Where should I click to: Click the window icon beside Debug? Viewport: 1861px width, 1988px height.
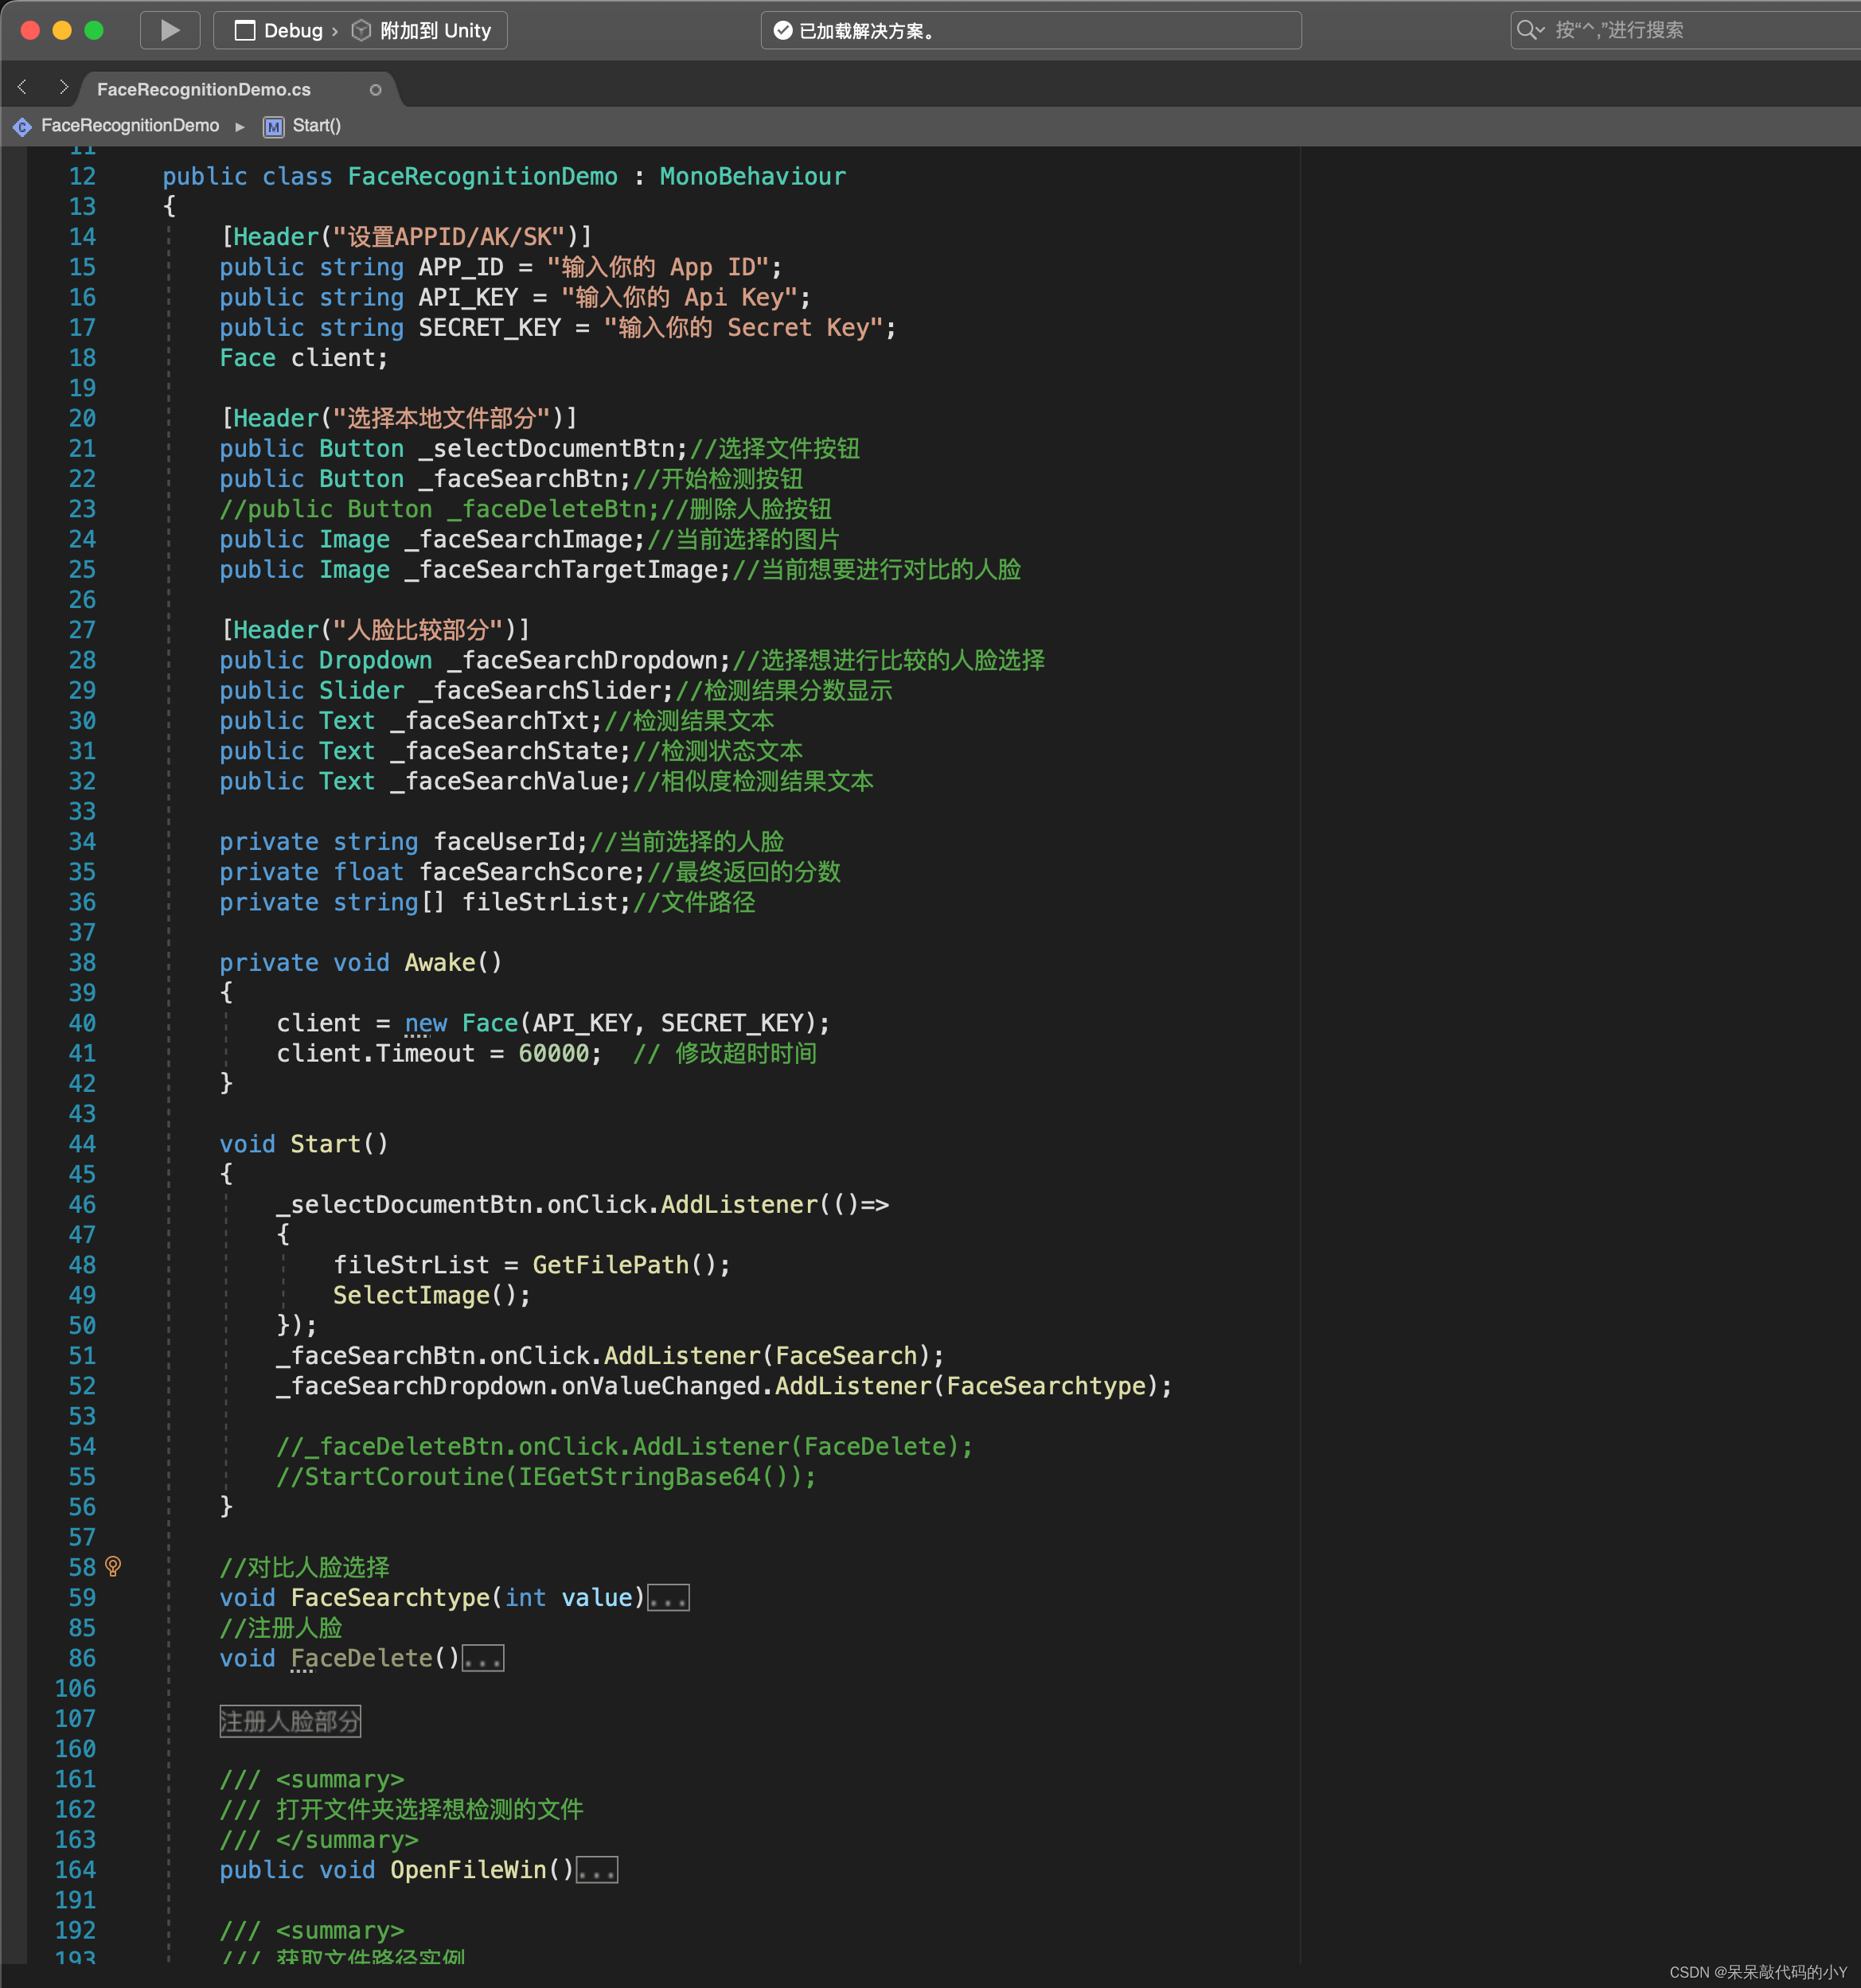[x=244, y=31]
